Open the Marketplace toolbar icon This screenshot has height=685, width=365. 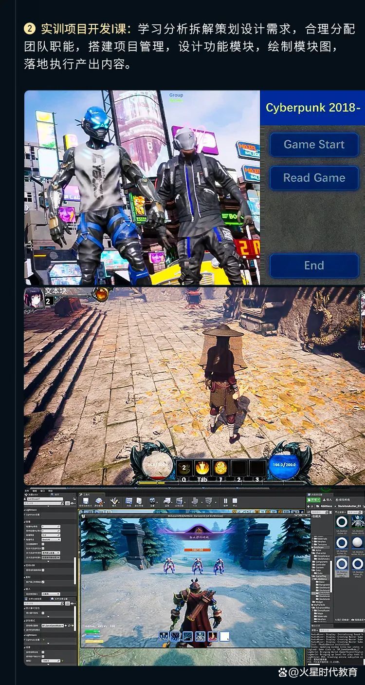(x=139, y=501)
